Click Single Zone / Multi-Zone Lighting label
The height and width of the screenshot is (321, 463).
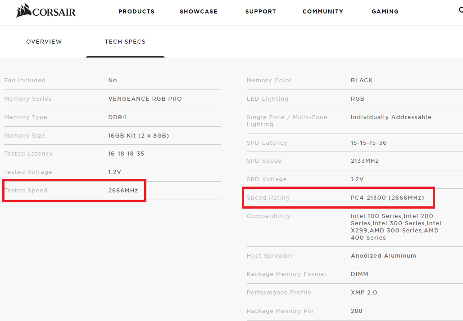pyautogui.click(x=287, y=120)
